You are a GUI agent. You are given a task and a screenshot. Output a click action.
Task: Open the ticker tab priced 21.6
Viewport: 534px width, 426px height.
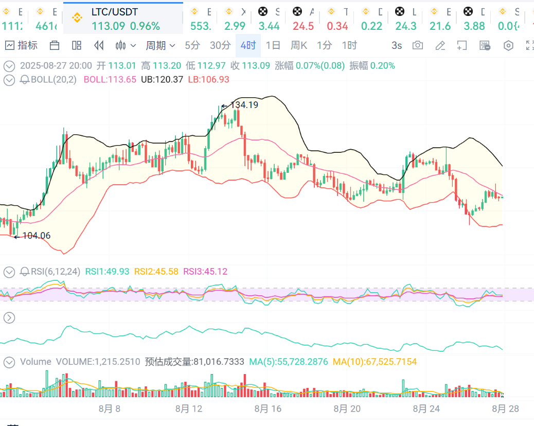[440, 19]
